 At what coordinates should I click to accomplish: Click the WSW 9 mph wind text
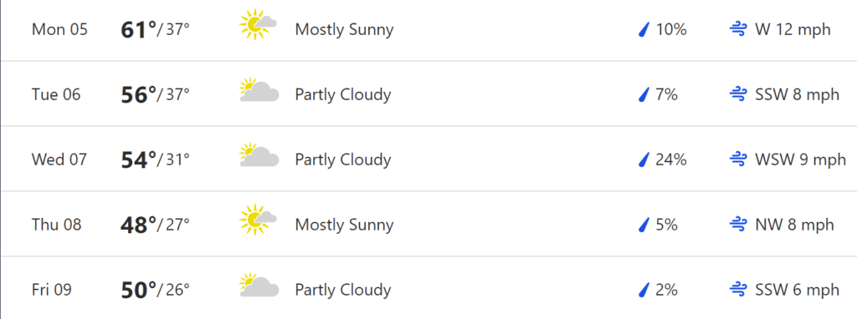coord(800,159)
